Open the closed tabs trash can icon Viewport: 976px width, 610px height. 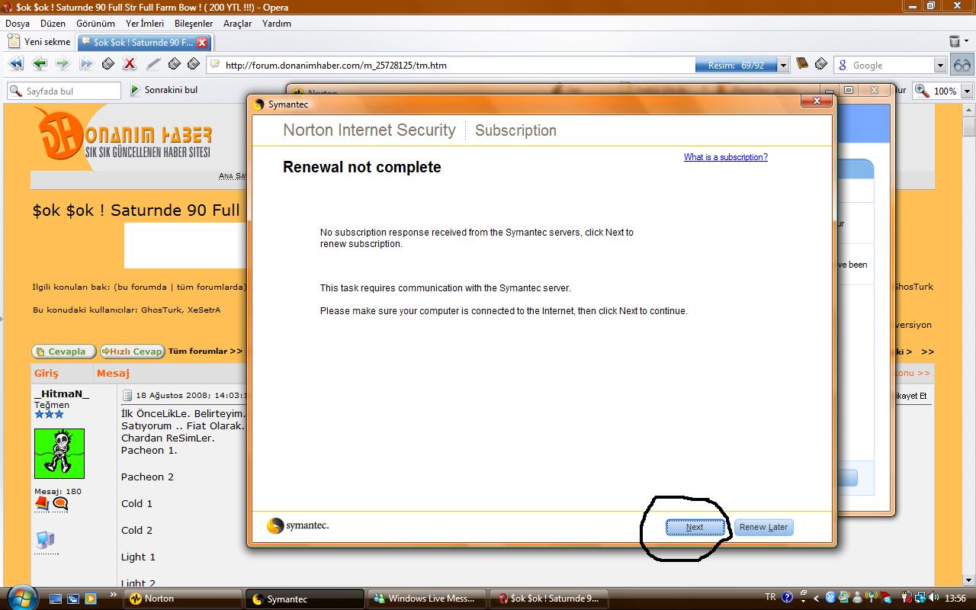(x=955, y=42)
